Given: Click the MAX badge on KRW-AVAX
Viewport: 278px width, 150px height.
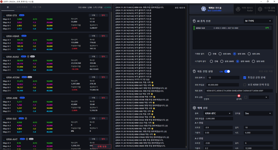Looking at the screenshot, I should pyautogui.click(x=33, y=57).
